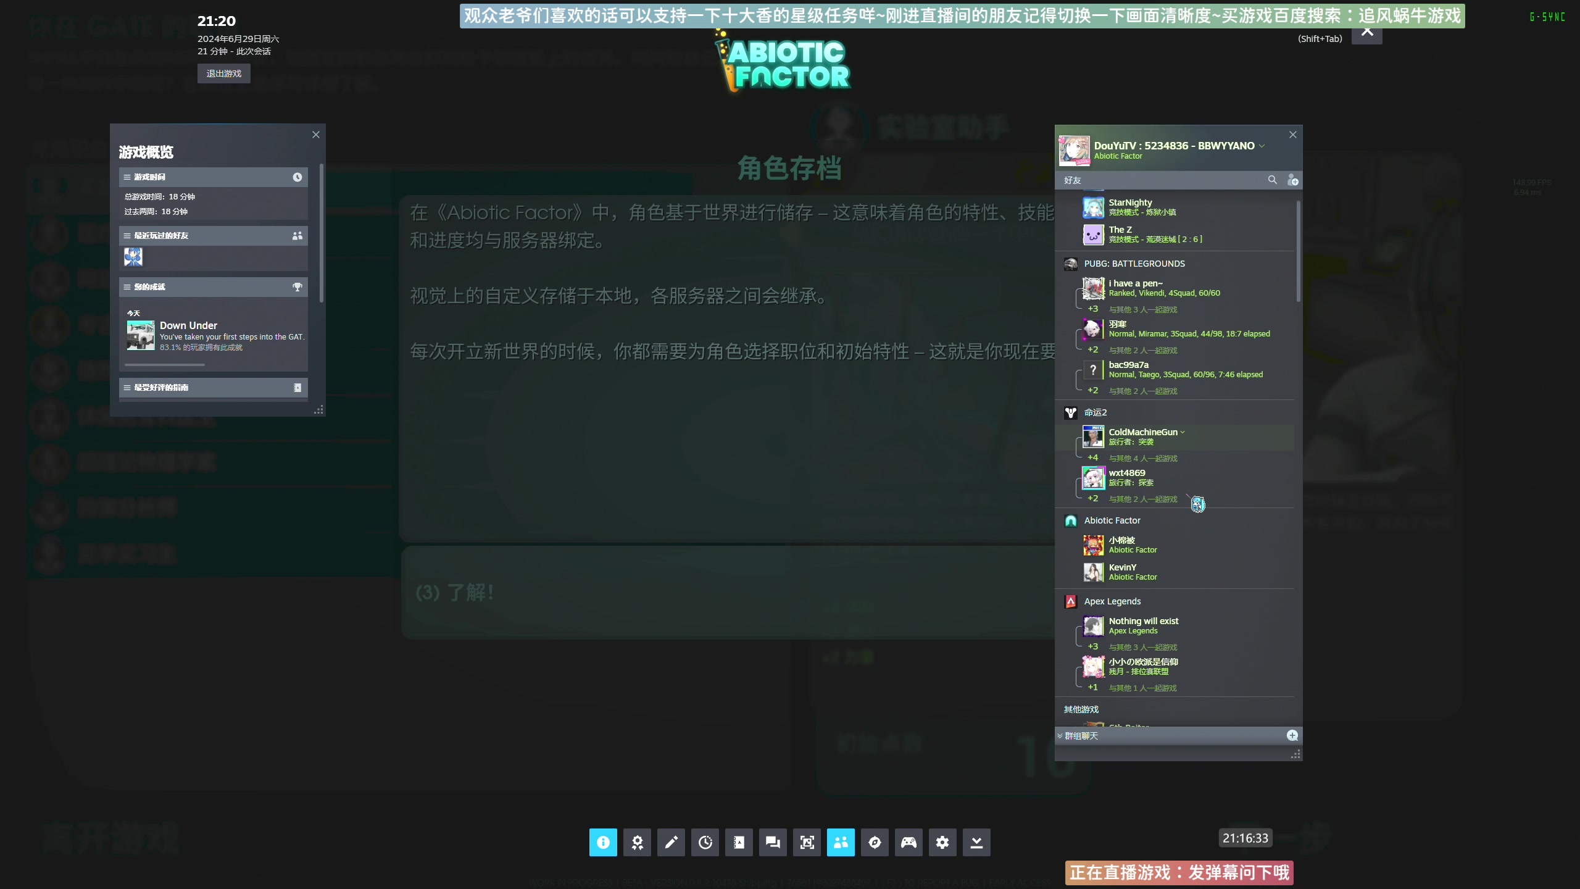Select friend KevinY
1580x889 pixels.
tap(1175, 572)
